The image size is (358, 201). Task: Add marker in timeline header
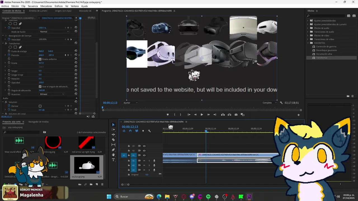[x=143, y=131]
